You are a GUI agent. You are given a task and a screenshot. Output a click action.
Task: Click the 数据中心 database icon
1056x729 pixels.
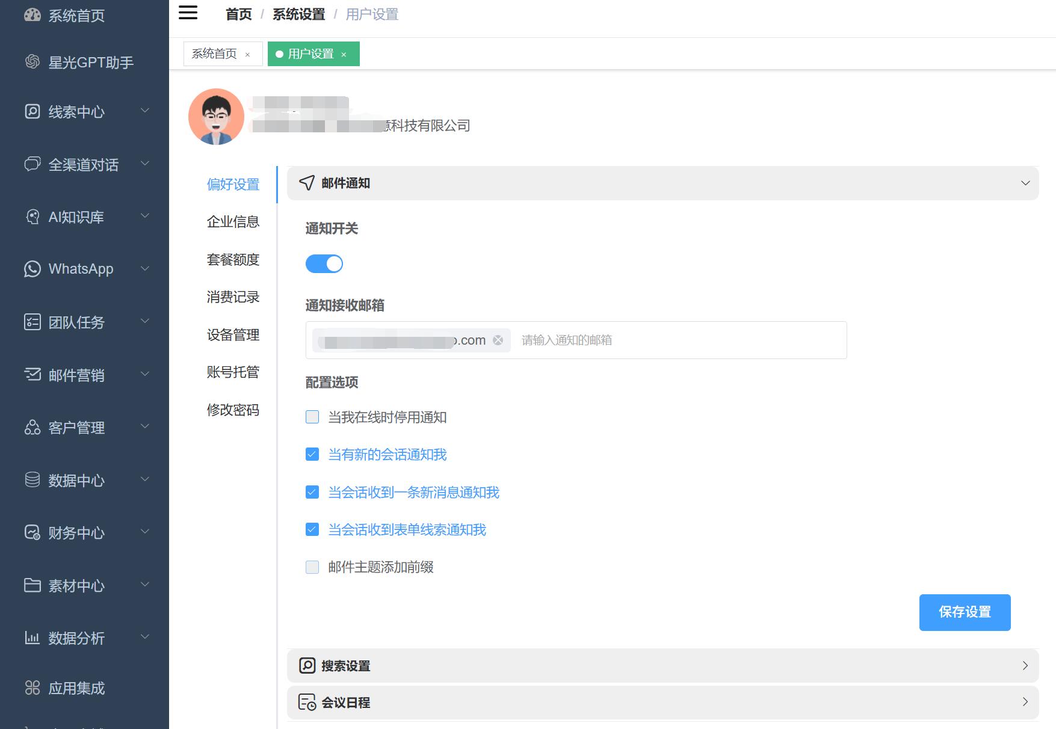point(32,480)
